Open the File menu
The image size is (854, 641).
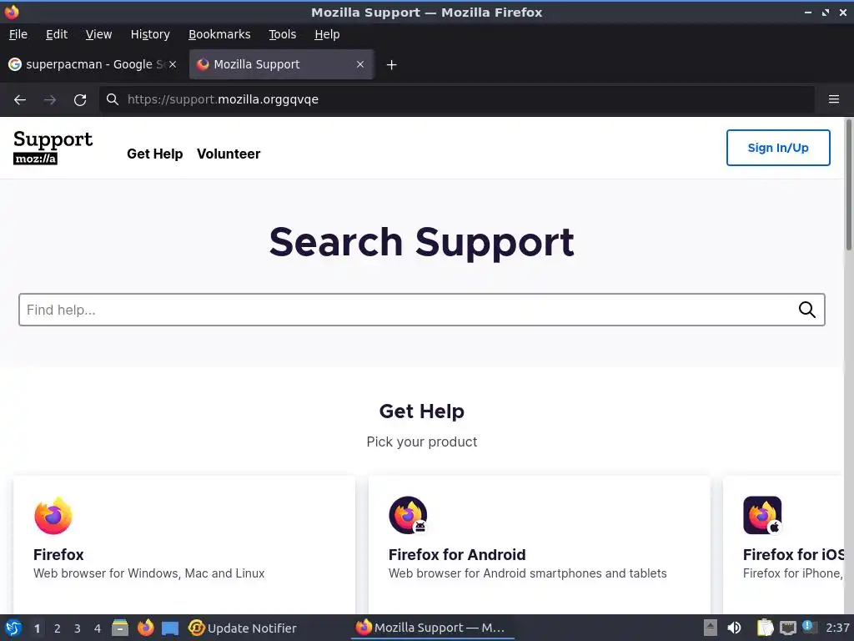point(18,34)
